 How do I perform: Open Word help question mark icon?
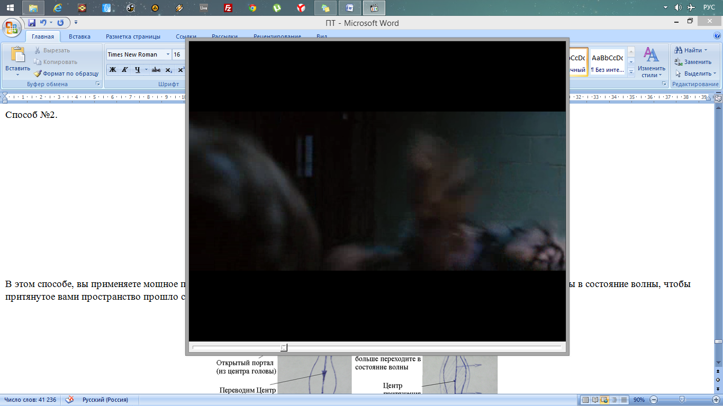(x=716, y=35)
